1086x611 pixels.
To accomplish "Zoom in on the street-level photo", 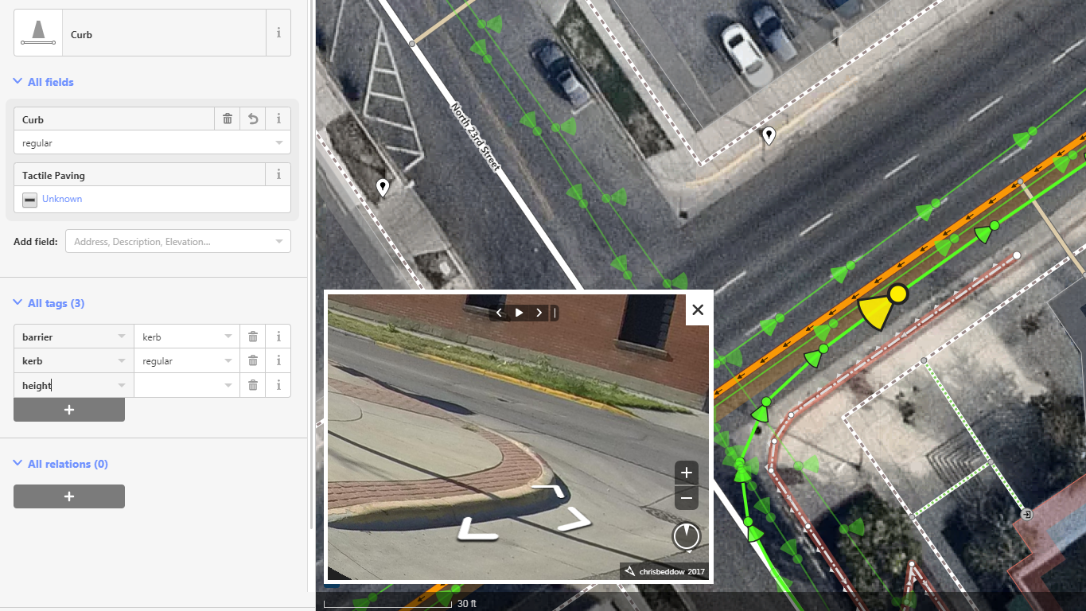I will click(x=686, y=473).
